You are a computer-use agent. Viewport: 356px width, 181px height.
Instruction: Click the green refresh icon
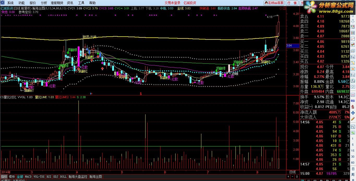point(353,132)
